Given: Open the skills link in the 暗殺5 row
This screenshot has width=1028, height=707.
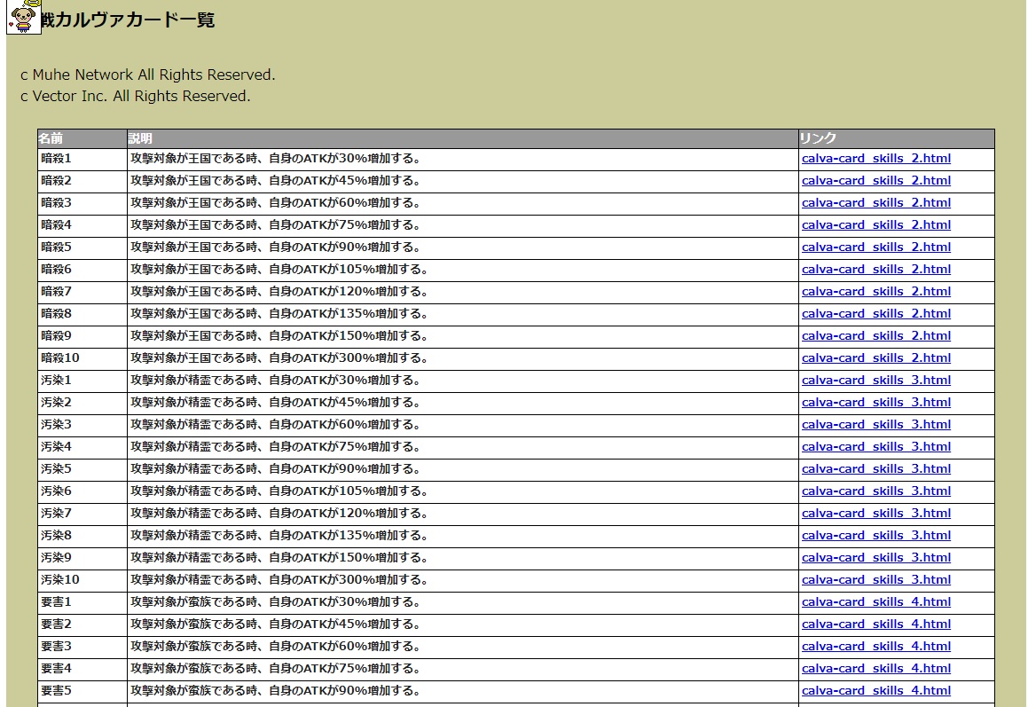Looking at the screenshot, I should (x=875, y=247).
